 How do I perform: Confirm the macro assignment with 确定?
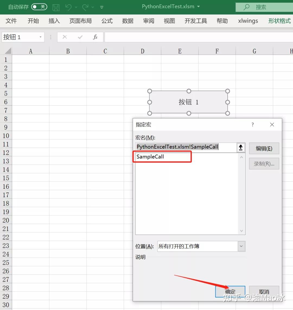point(230,292)
